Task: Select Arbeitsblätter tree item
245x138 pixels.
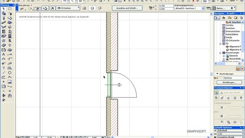Action: (232, 34)
